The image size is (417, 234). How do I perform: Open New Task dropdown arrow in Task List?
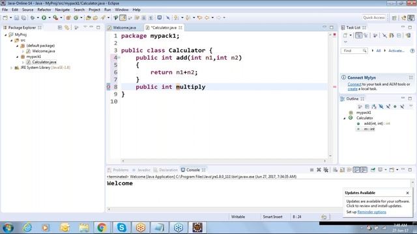click(x=351, y=35)
